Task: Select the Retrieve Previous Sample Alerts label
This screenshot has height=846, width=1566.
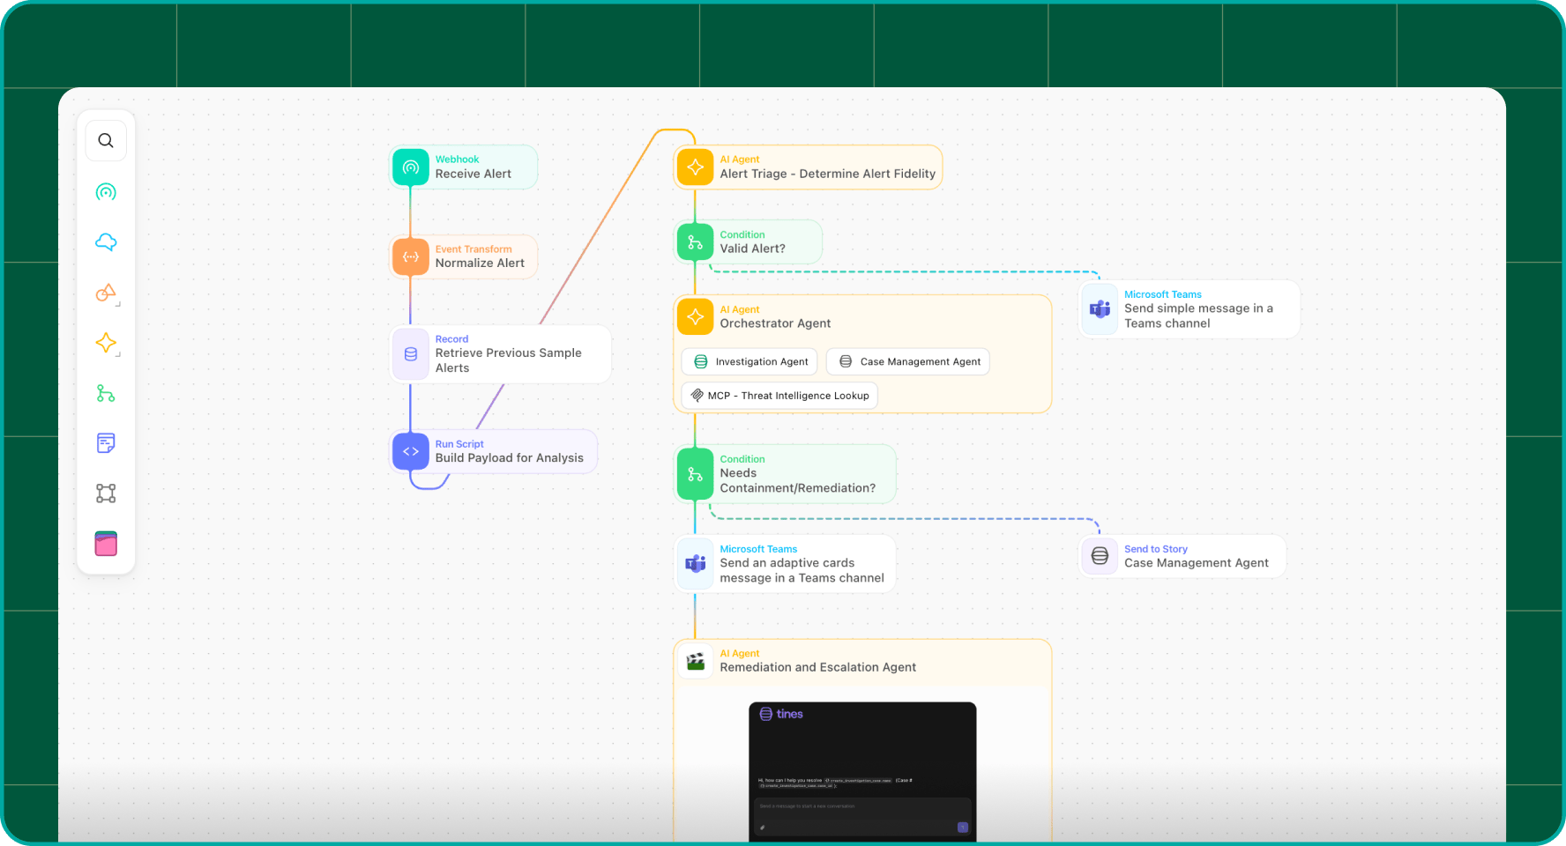Action: click(509, 360)
